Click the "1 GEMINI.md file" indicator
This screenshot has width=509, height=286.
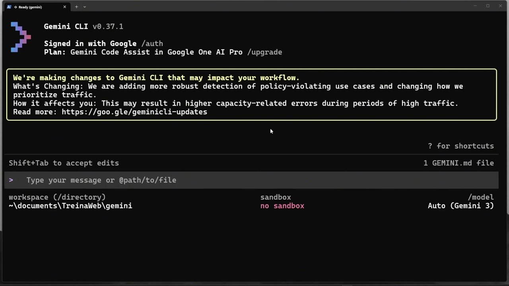point(458,163)
